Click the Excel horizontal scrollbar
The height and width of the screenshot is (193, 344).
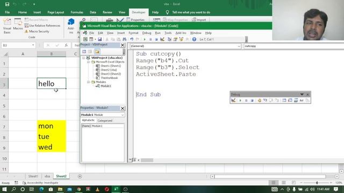(270, 176)
